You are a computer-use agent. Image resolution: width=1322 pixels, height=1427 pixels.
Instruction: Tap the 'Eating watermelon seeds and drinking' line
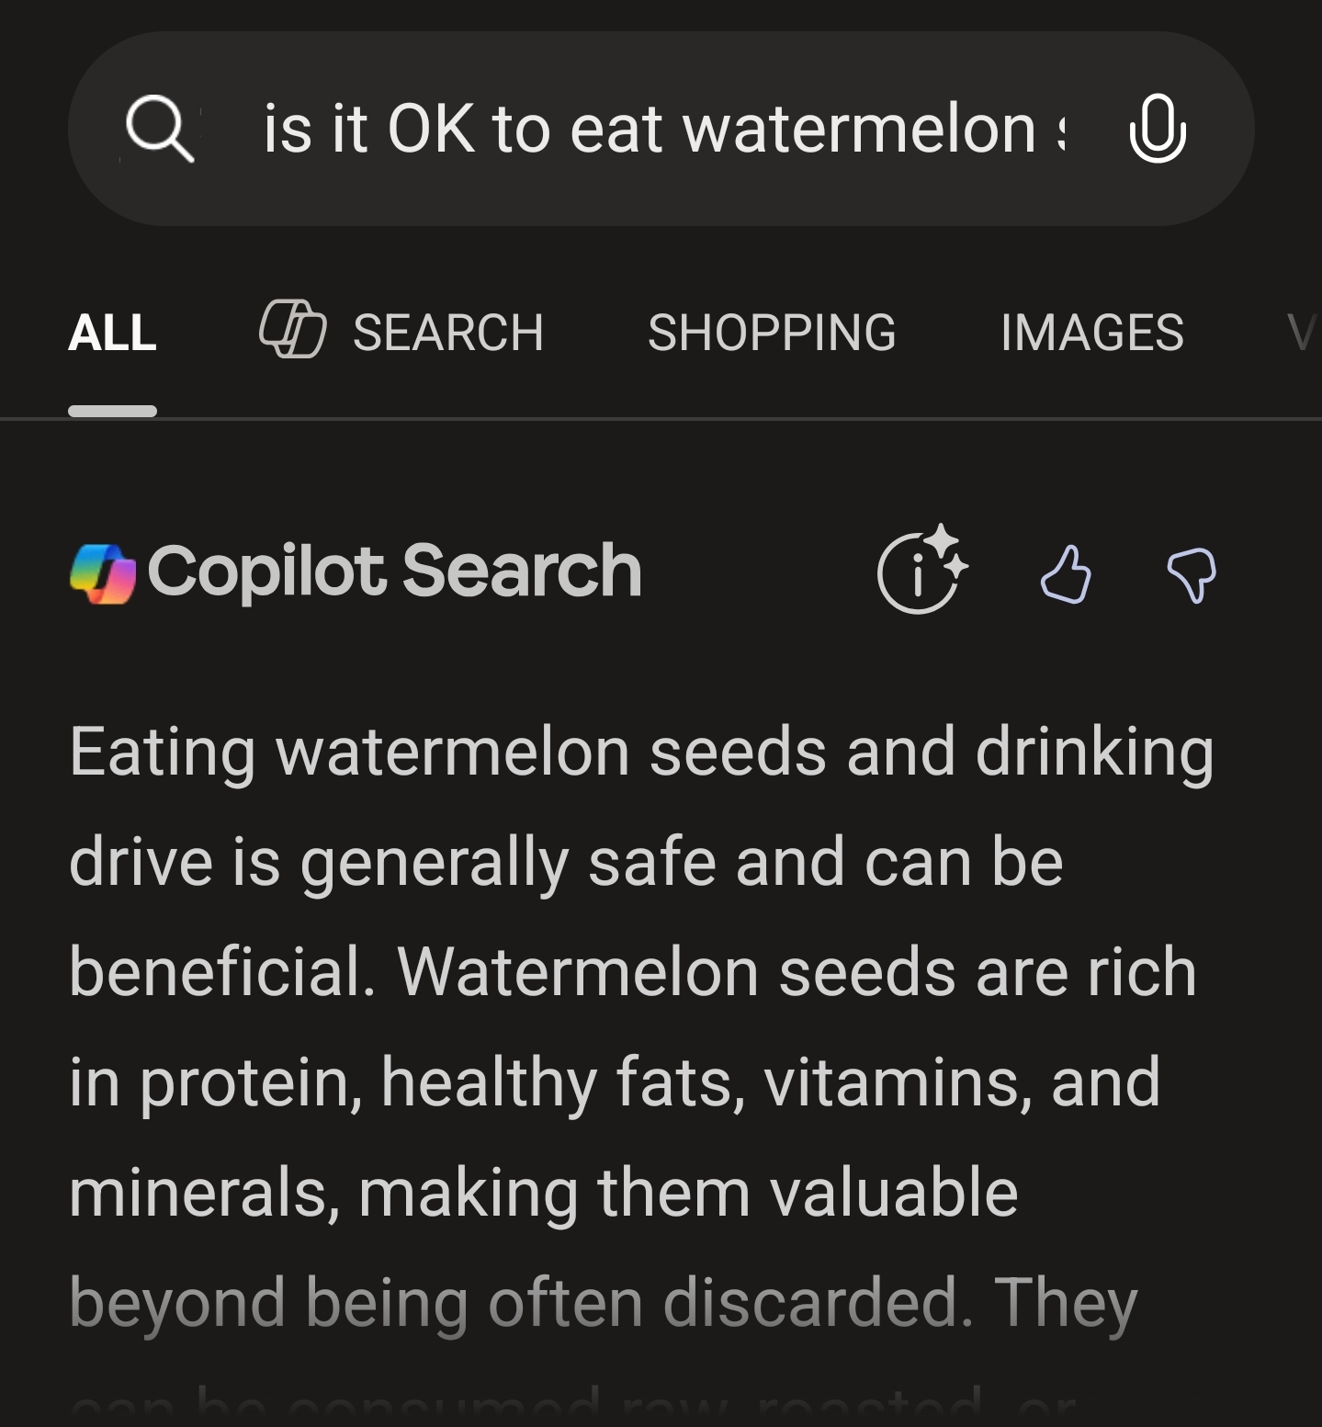[641, 753]
